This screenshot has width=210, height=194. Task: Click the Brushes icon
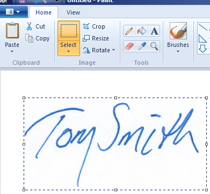pos(178,31)
